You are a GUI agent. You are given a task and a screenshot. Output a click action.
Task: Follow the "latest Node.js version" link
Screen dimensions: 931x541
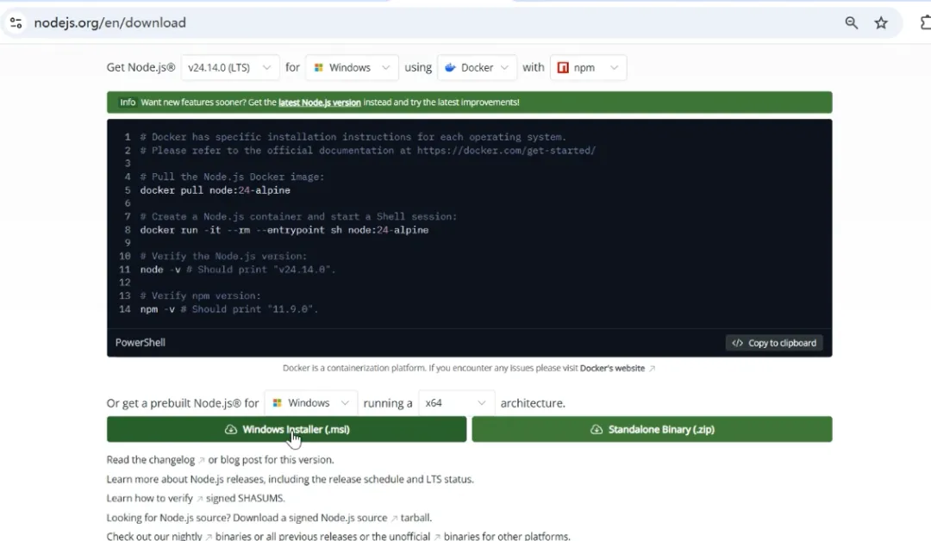320,102
